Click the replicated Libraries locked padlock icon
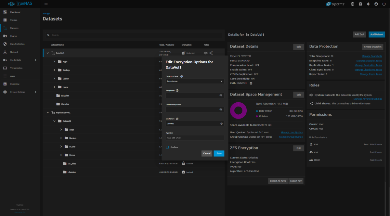Screen dimensions: 390x216 tap(183, 172)
